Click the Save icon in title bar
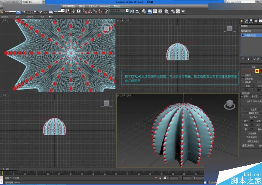262x185 pixels. pyautogui.click(x=4, y=2)
